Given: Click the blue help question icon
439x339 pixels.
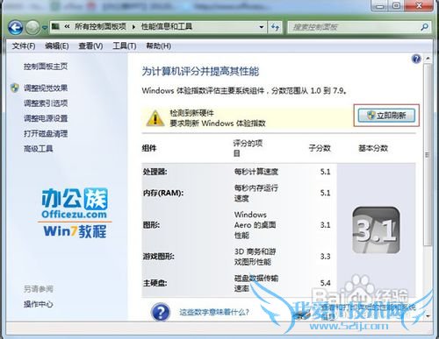Looking at the screenshot, I should pos(416,59).
